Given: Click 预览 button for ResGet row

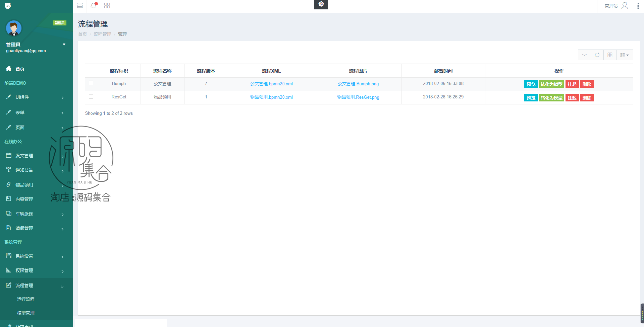Looking at the screenshot, I should (531, 98).
